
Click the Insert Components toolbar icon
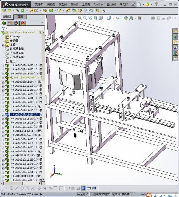coord(9,11)
